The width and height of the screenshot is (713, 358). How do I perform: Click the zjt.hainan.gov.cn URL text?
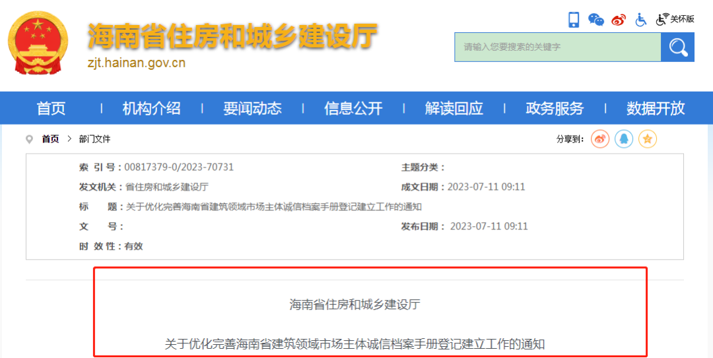pos(137,63)
